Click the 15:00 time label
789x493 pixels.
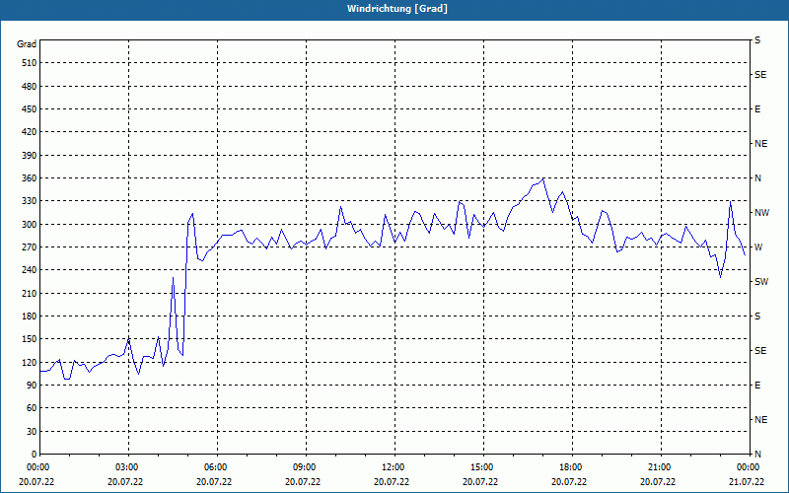(482, 467)
